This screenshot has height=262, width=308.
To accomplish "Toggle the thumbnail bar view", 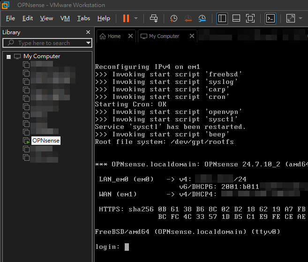I will tap(236, 18).
